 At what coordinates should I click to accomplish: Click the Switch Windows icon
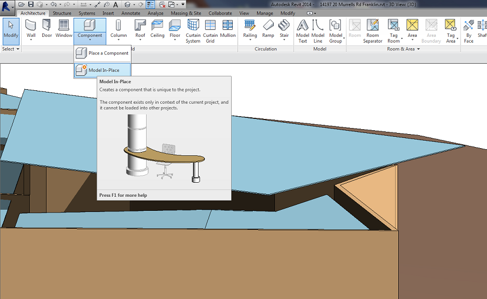[172, 4]
